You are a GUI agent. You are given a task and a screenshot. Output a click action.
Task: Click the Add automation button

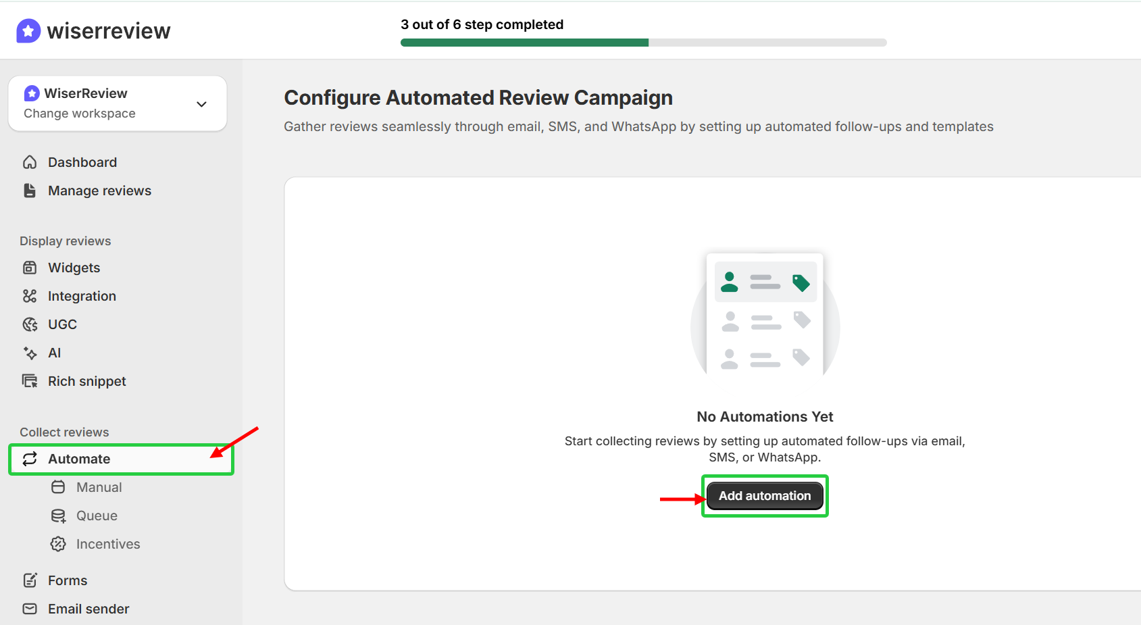point(764,495)
